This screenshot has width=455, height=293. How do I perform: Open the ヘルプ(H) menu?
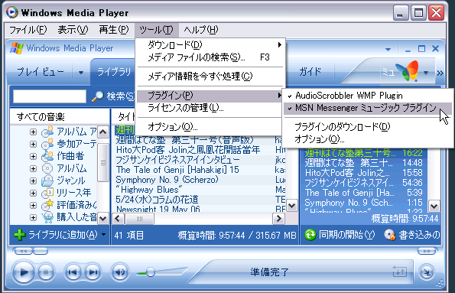[201, 30]
